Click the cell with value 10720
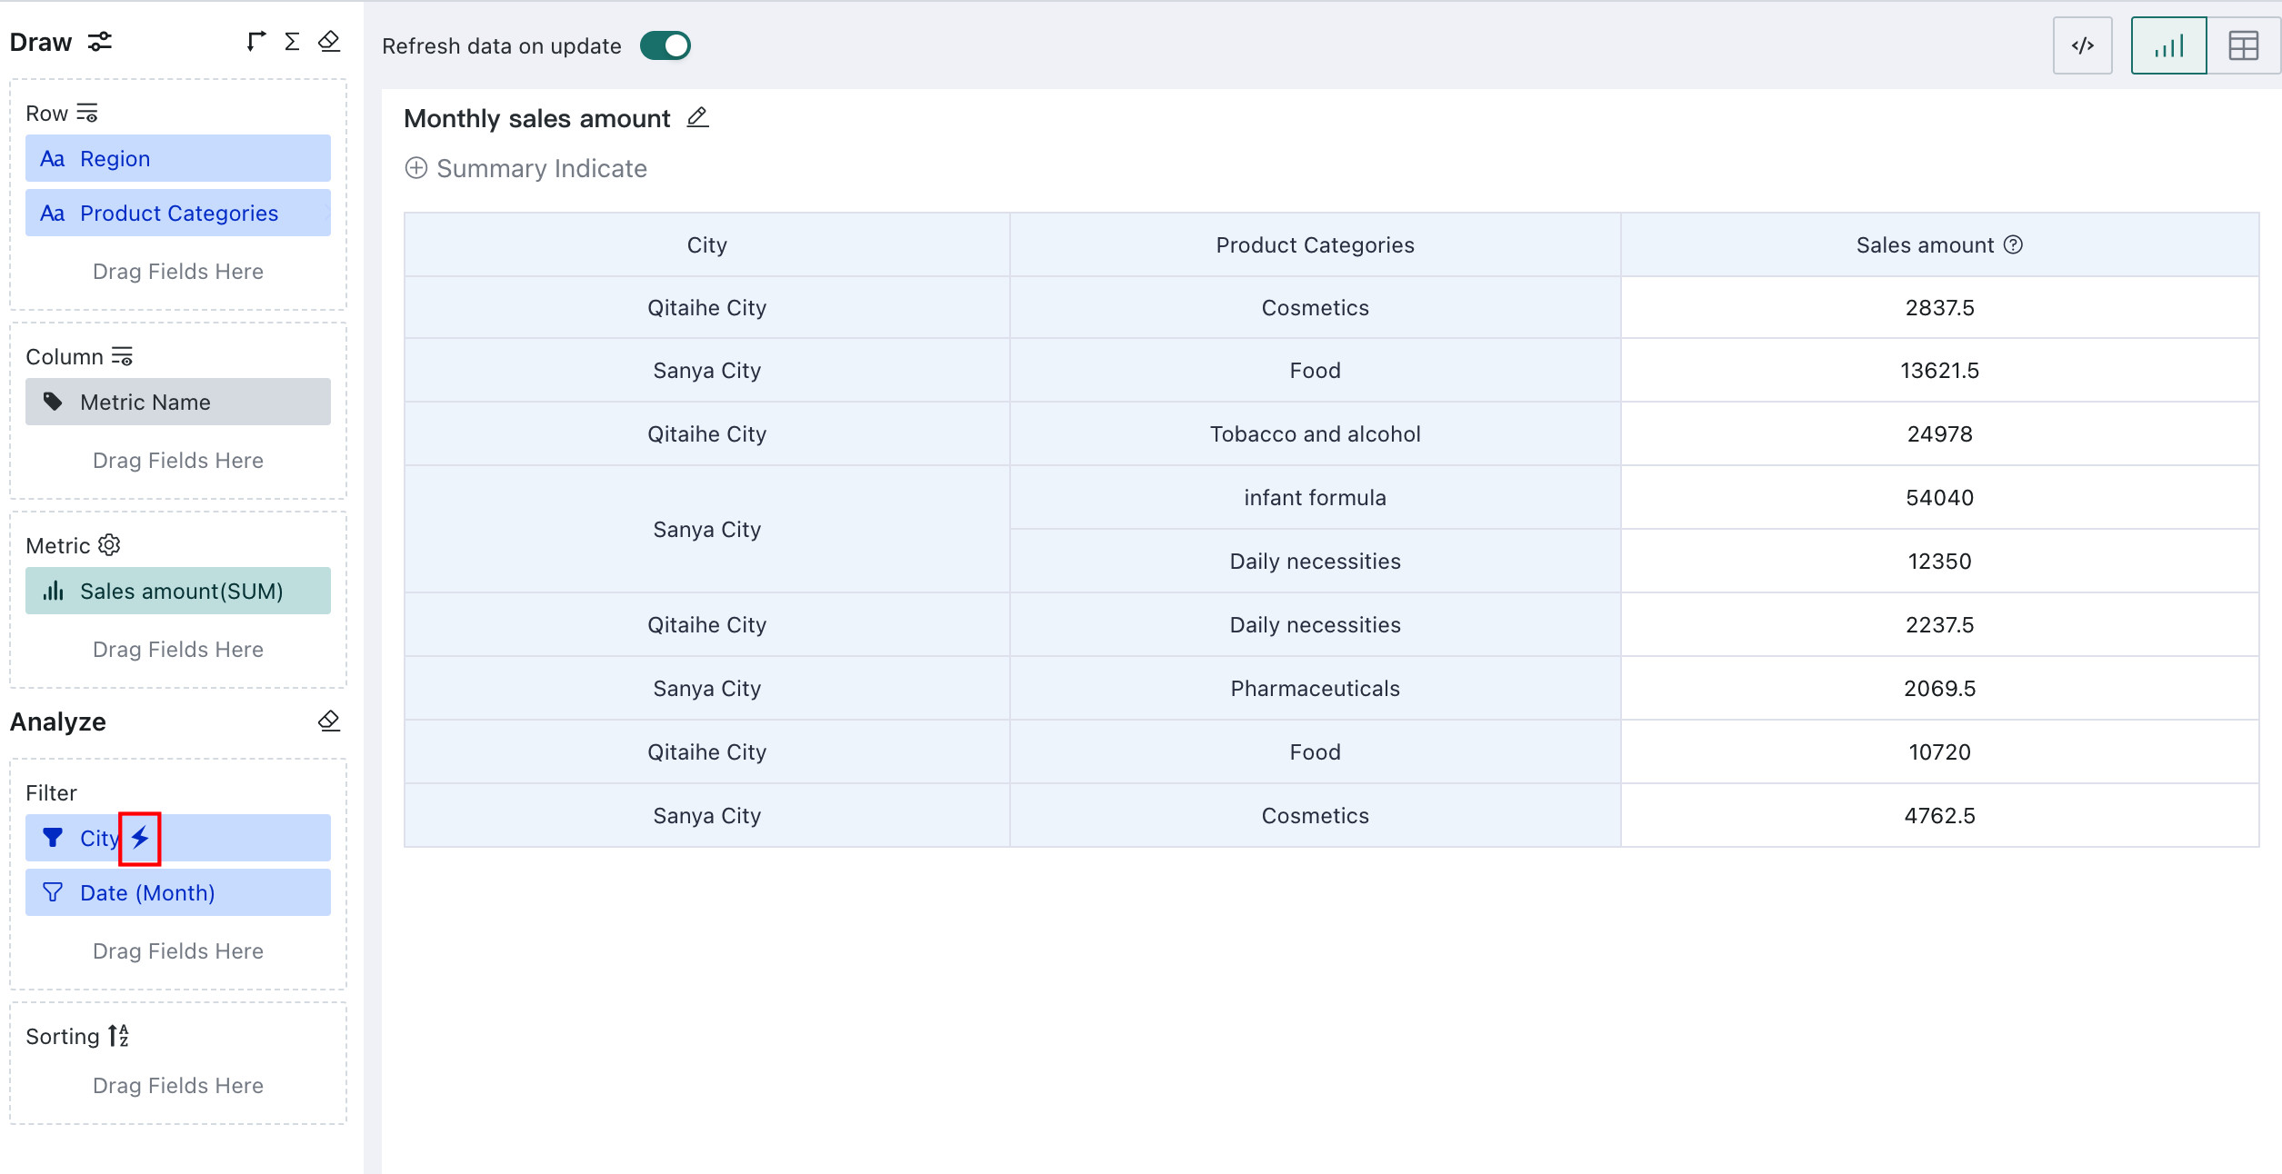Screen dimensions: 2282x1174 click(x=1939, y=752)
